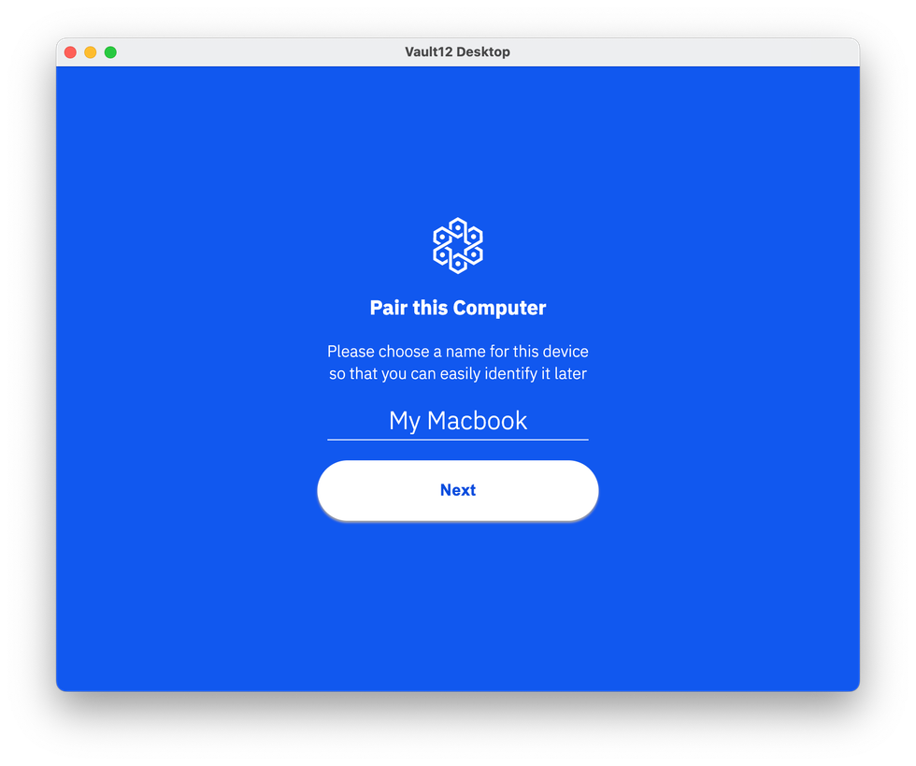Click the 'easily identify it later' text line
This screenshot has height=766, width=916.
[457, 373]
